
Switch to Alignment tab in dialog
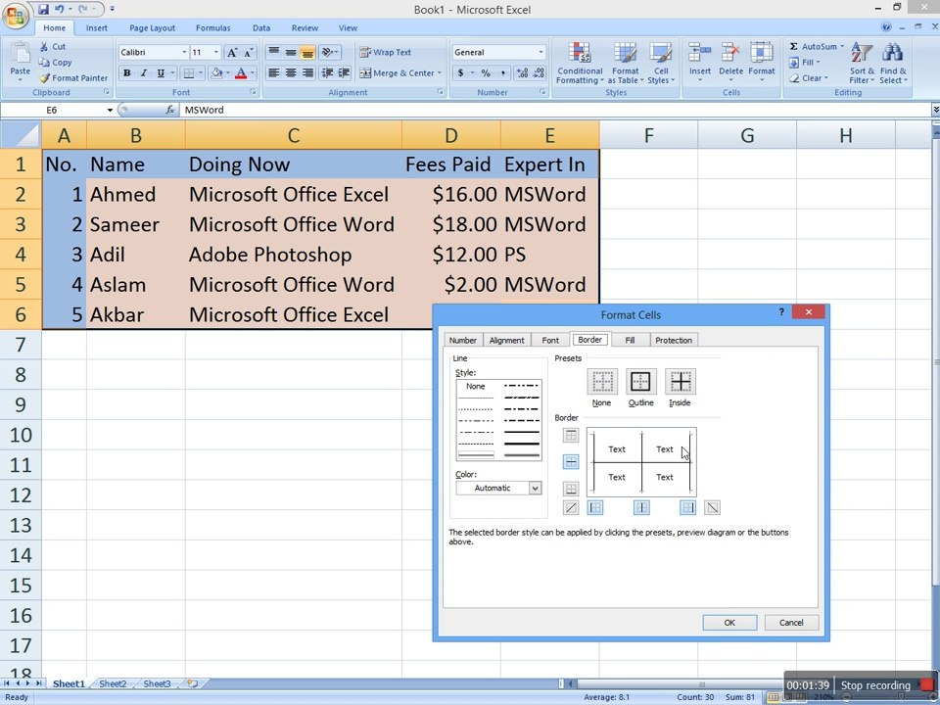[506, 340]
